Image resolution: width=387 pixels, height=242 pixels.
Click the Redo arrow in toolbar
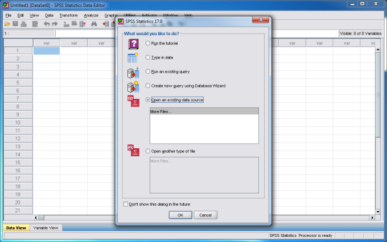click(x=55, y=24)
